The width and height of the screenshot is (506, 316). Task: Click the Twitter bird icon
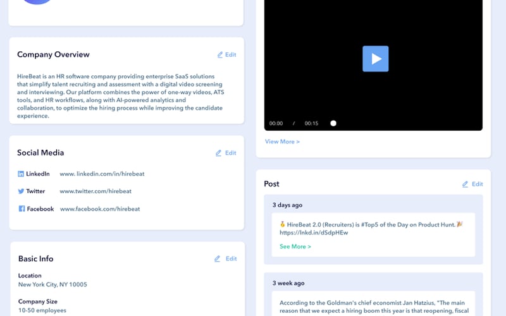click(x=21, y=191)
